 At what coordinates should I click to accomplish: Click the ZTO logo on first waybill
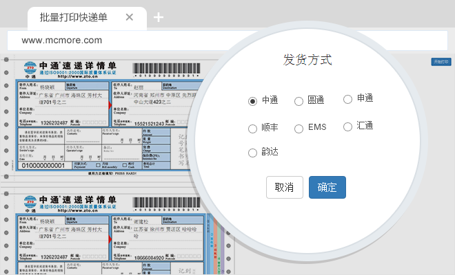(30, 69)
